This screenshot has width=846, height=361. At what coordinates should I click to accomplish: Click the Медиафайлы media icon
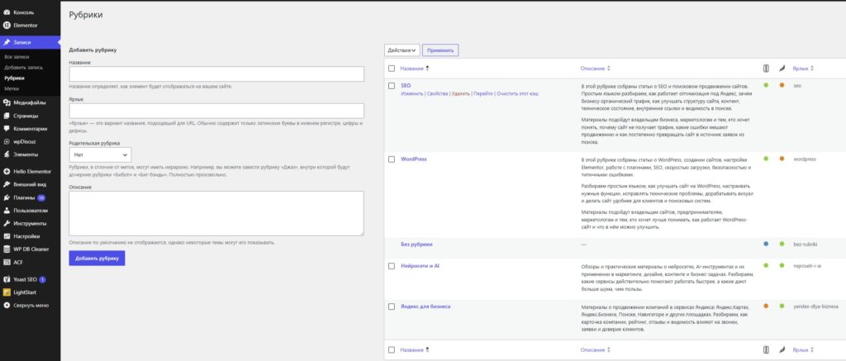pos(7,102)
